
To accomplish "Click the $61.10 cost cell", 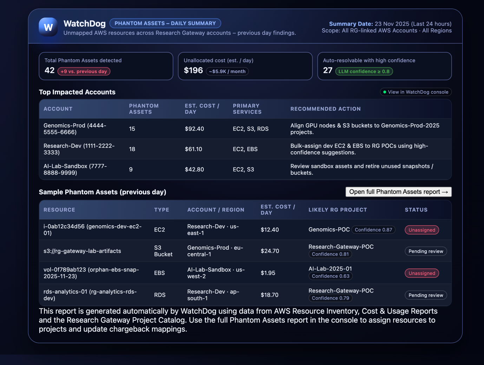I will [194, 149].
